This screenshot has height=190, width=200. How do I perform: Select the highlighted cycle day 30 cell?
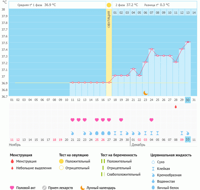coord(188,100)
